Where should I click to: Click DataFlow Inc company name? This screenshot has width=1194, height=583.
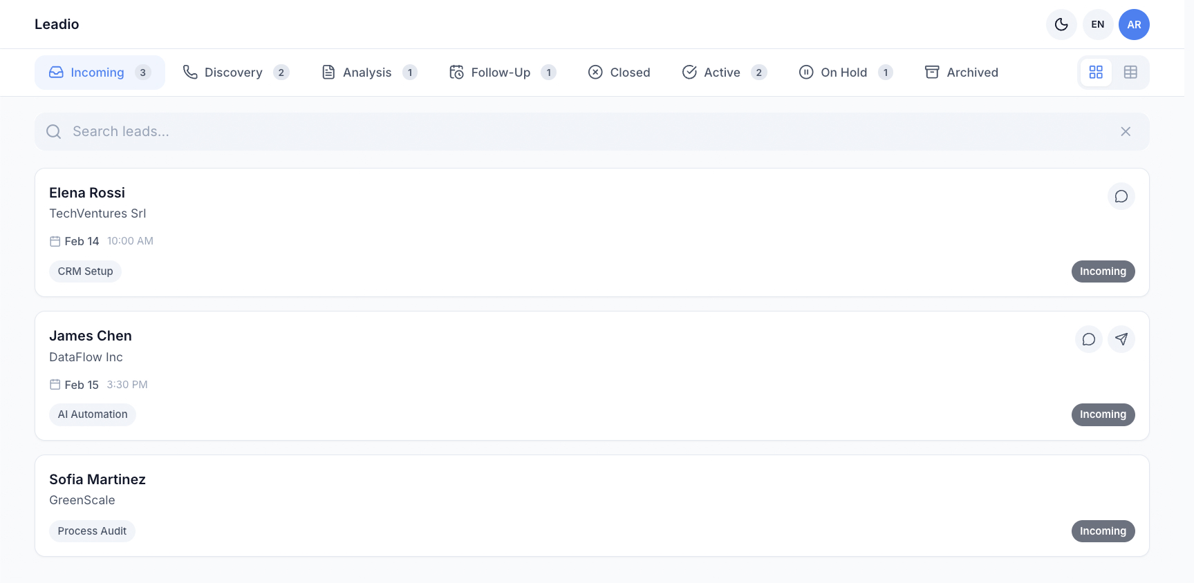point(86,357)
